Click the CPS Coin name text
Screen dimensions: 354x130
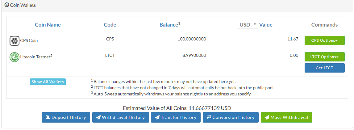click(x=29, y=40)
